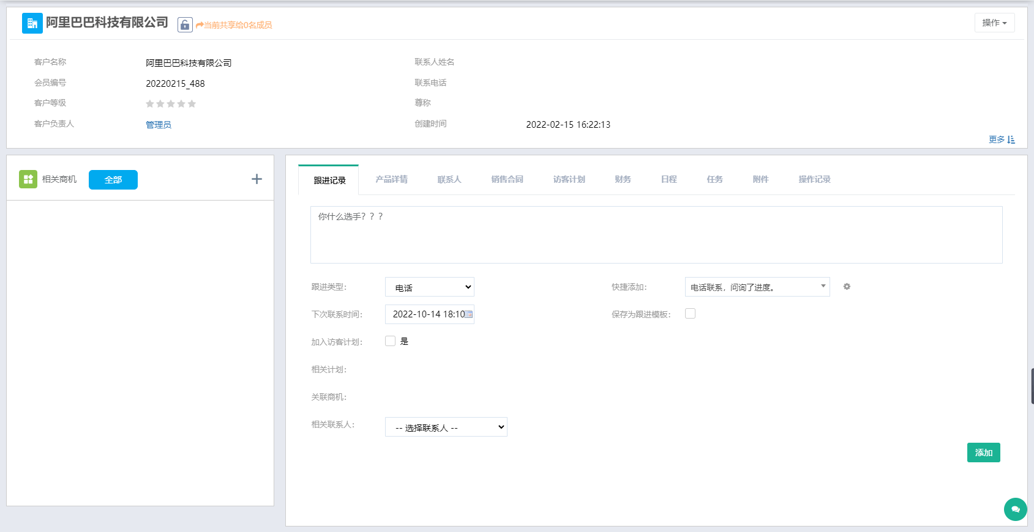Image resolution: width=1034 pixels, height=532 pixels.
Task: Open the 操作 dropdown menu
Action: point(994,23)
